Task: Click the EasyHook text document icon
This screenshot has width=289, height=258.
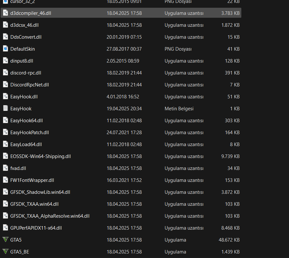Action: pyautogui.click(x=5, y=109)
